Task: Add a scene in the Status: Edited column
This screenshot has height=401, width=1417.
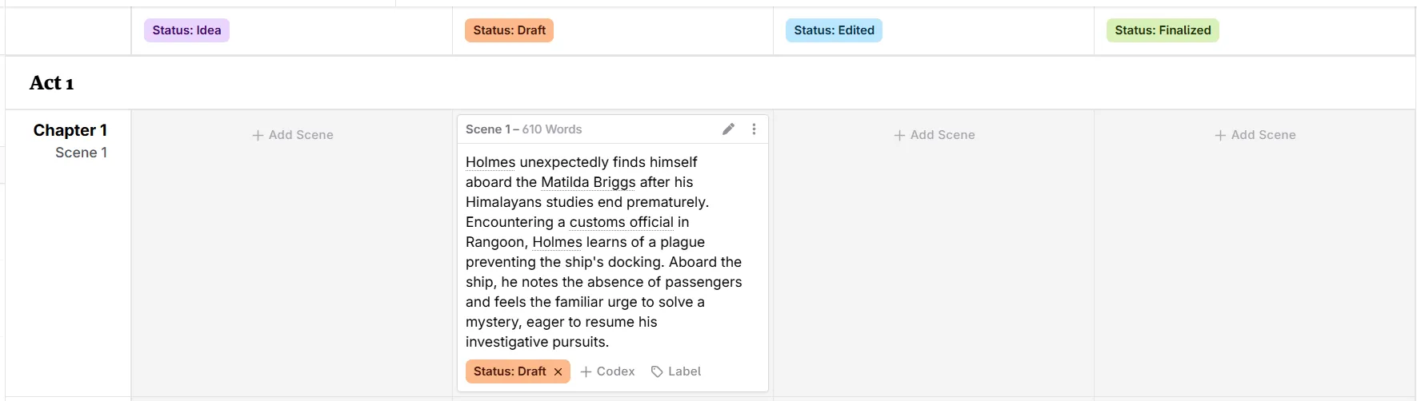Action: 934,135
